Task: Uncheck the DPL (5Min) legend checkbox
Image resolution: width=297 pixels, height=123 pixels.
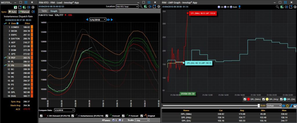Action: 245,99
